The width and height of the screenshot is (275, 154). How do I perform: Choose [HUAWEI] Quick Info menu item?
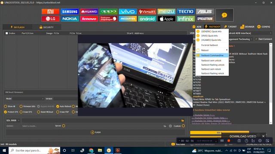pos(212,40)
